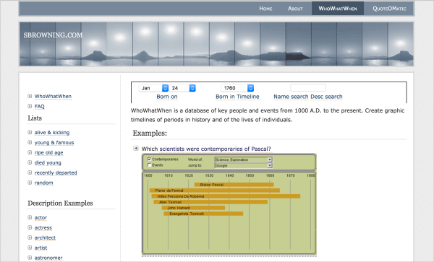The image size is (434, 262).
Task: Click bullet icon beside FAQ
Action: (x=30, y=106)
